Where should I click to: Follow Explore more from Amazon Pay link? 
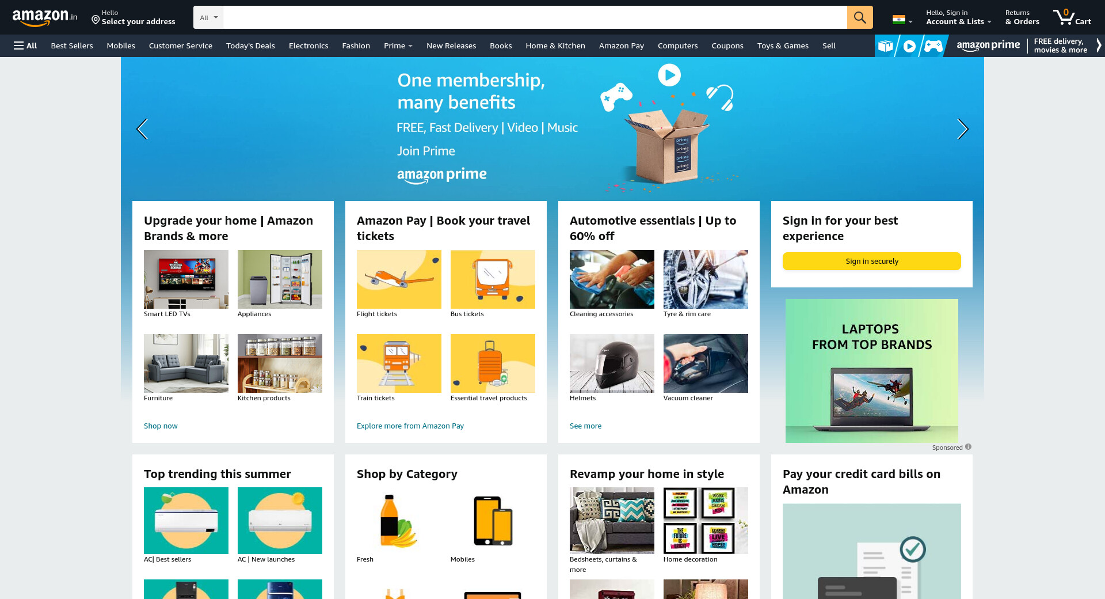pyautogui.click(x=410, y=426)
